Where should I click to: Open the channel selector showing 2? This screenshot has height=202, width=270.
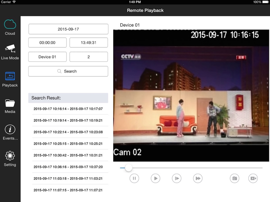(89, 57)
